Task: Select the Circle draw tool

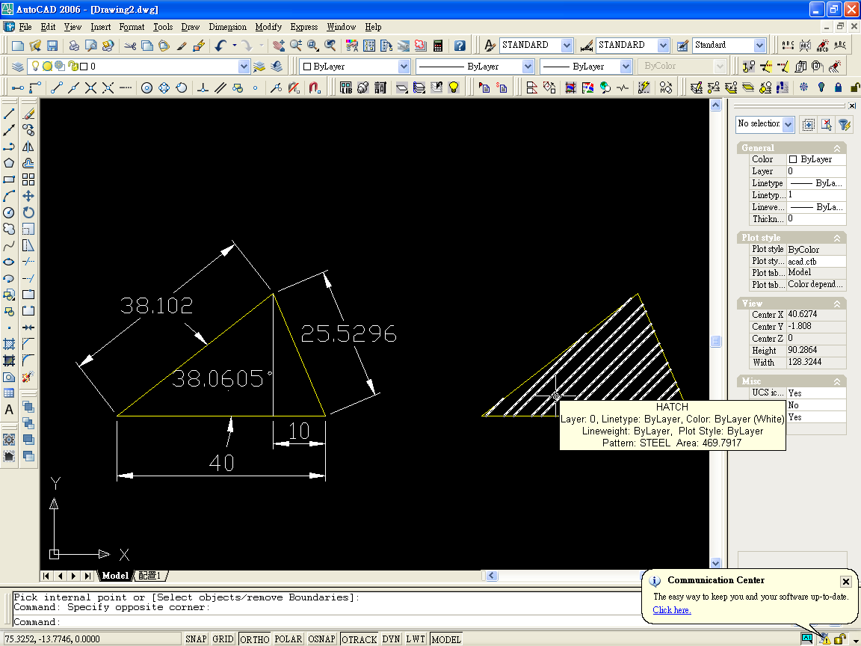Action: tap(9, 212)
